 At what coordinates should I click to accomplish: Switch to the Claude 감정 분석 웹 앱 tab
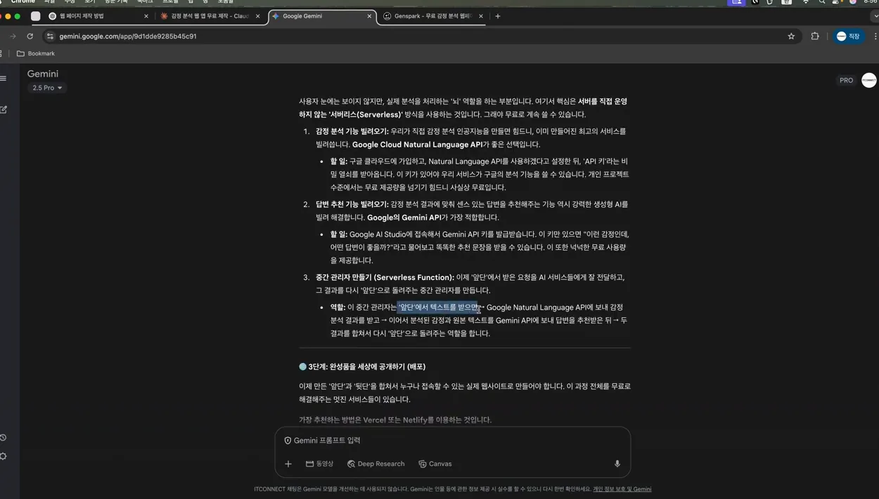210,16
